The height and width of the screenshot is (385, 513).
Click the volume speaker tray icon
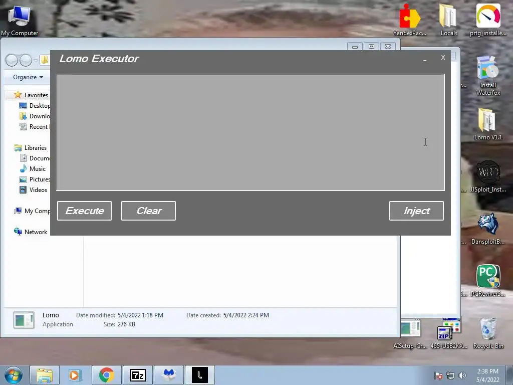coord(462,375)
